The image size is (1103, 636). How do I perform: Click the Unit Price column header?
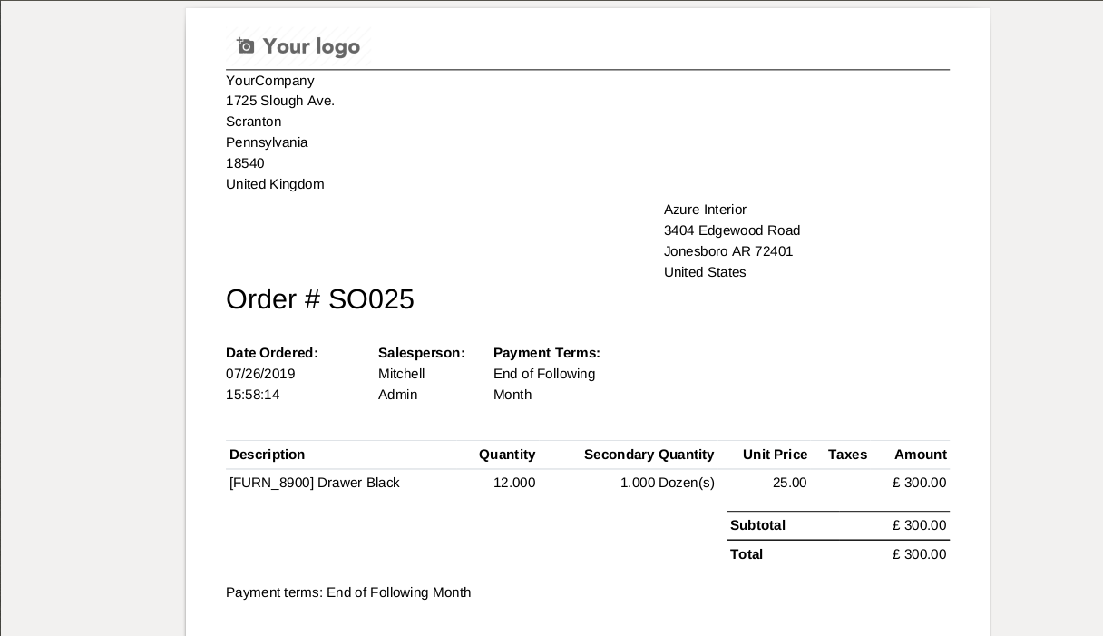tap(775, 455)
